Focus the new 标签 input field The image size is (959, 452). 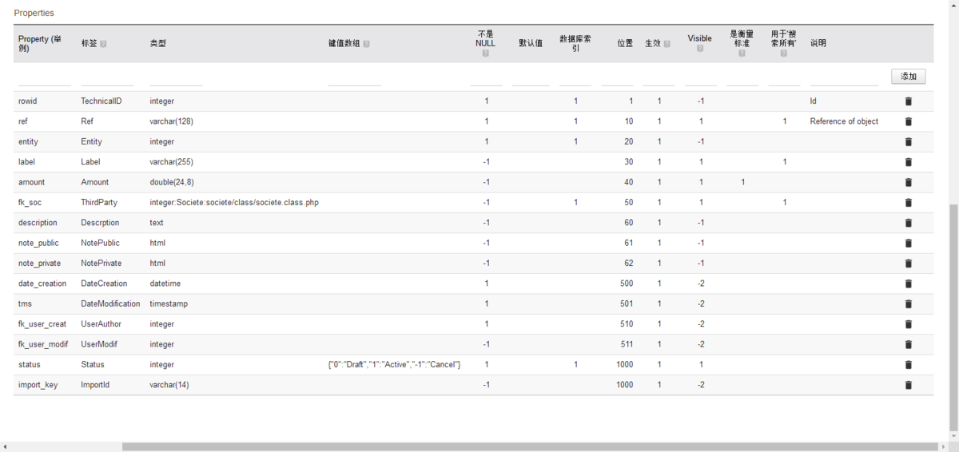click(x=108, y=78)
